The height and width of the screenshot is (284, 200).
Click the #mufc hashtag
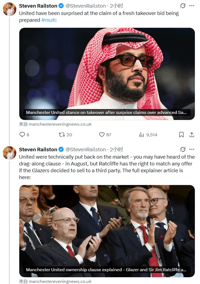[x=49, y=20]
